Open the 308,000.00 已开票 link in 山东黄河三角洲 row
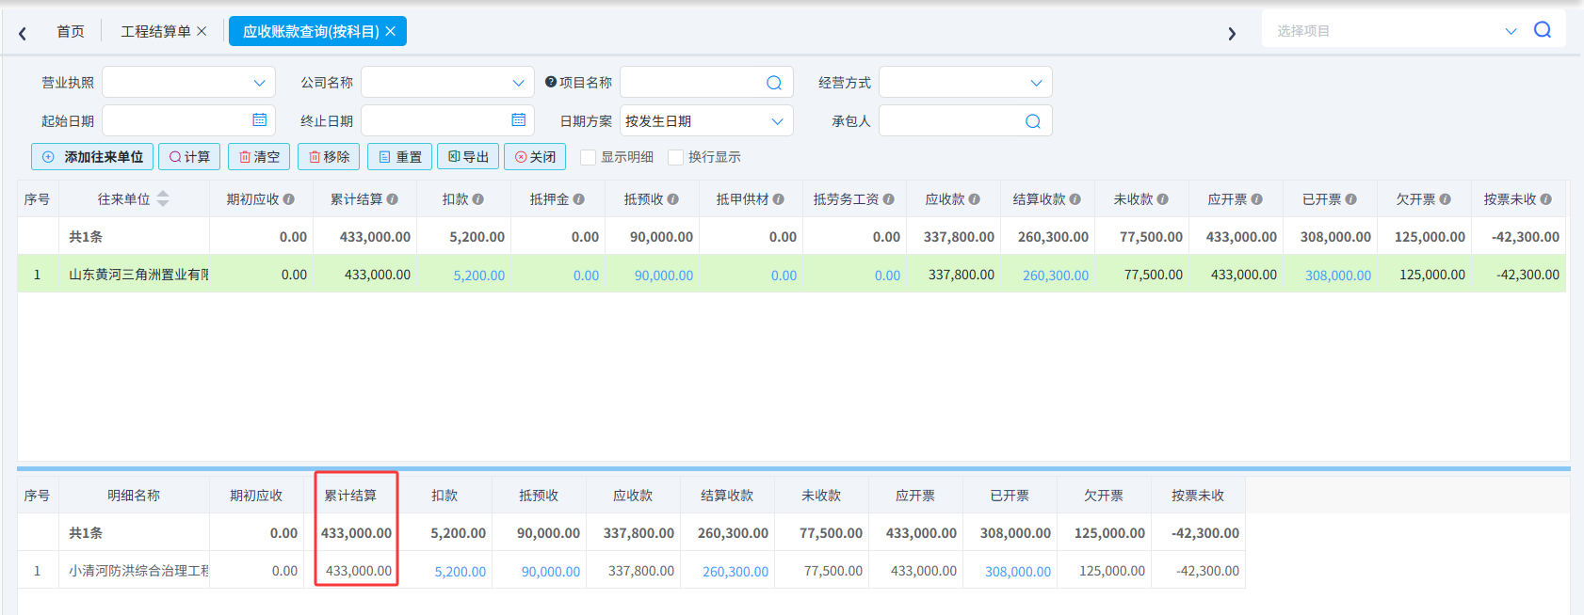 coord(1338,276)
